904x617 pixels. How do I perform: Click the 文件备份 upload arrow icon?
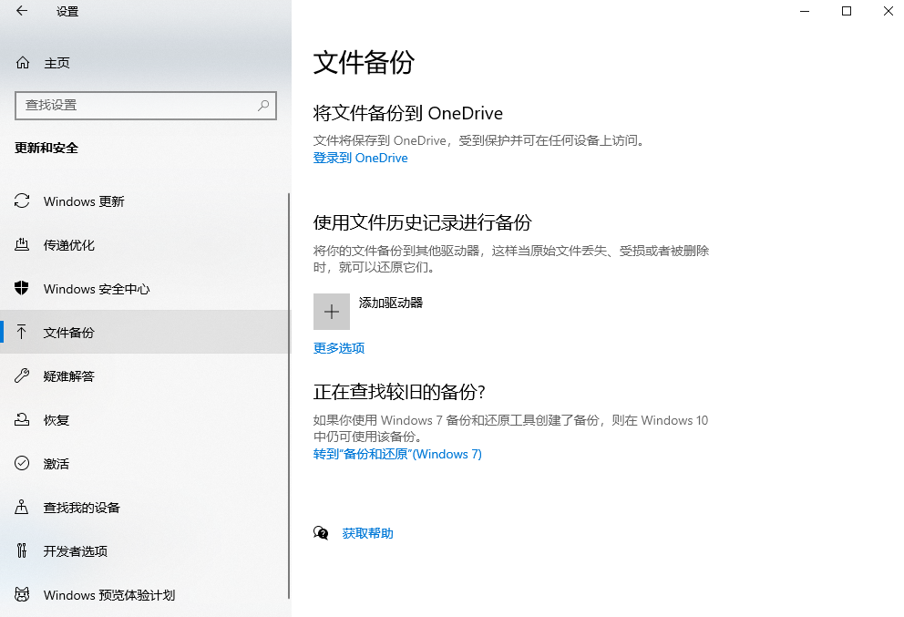click(21, 332)
